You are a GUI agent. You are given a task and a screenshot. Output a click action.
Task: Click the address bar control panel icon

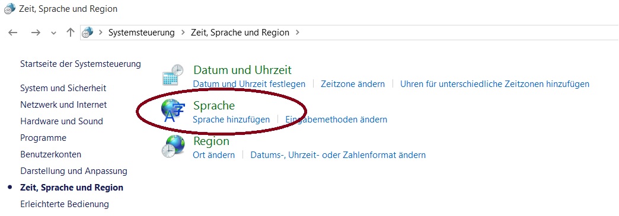(87, 33)
